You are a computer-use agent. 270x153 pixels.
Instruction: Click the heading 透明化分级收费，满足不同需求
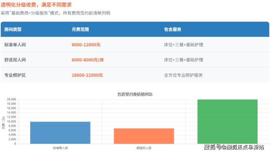tap(36, 5)
